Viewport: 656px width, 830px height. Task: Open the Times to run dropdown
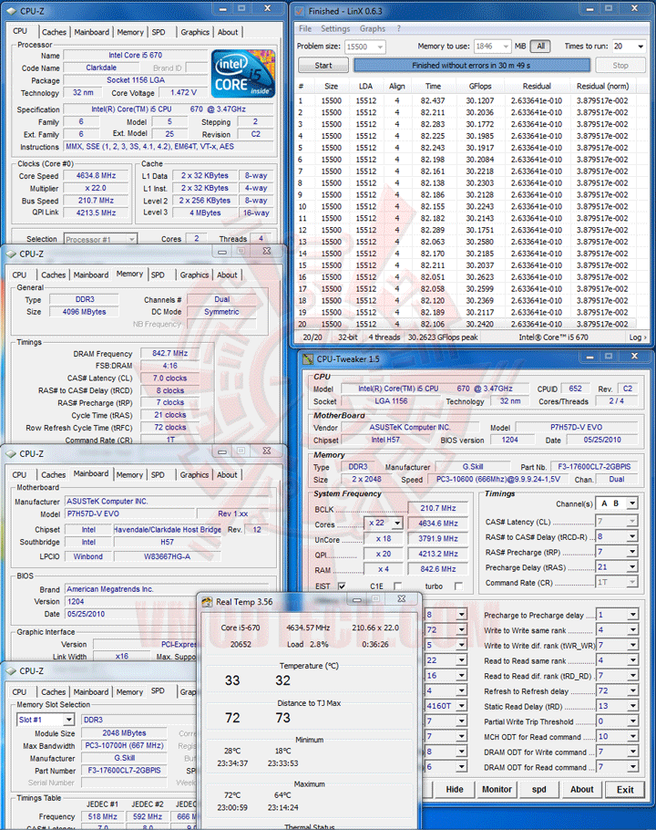(x=641, y=47)
